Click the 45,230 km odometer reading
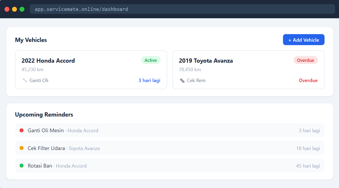339x188 pixels. tap(33, 70)
